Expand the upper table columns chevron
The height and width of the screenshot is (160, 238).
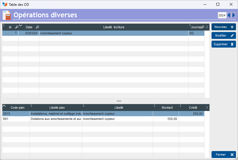click(x=207, y=27)
